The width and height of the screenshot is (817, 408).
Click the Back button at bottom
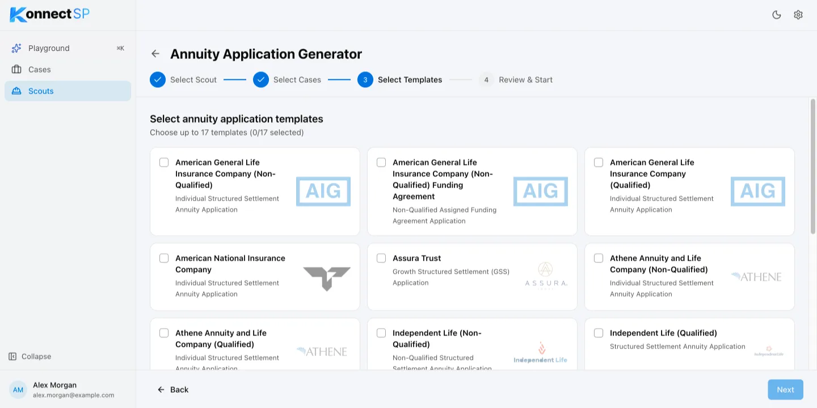click(x=173, y=390)
